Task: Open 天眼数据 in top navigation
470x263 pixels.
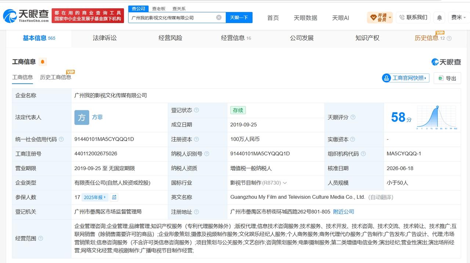Action: pyautogui.click(x=305, y=18)
